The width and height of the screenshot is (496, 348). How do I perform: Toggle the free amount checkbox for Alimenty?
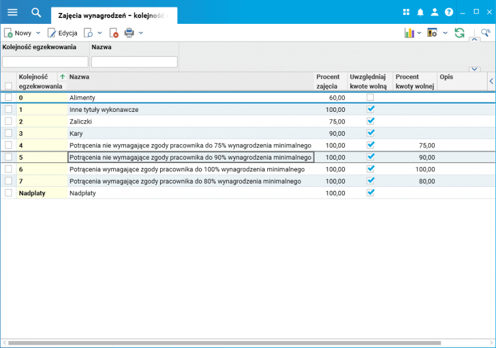pyautogui.click(x=370, y=98)
